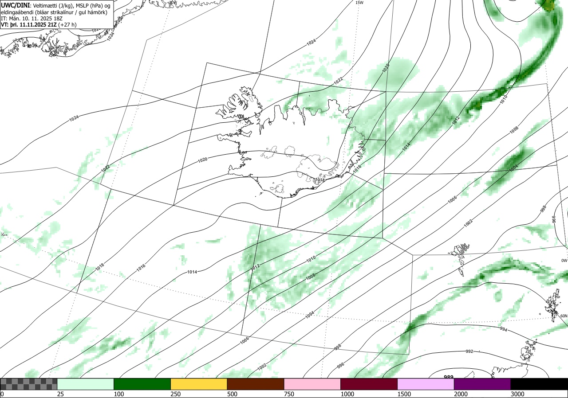Click the brown 500–750 legend swatch
This screenshot has height=398, width=568.
tap(256, 384)
